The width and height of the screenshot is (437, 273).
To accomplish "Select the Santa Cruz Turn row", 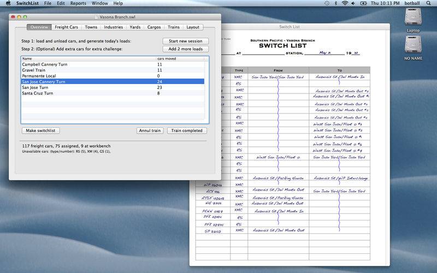I will click(x=113, y=93).
